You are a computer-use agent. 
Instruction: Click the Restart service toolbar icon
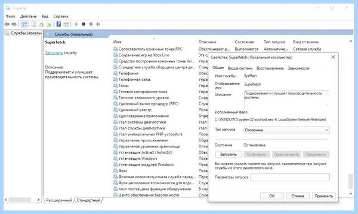[x=98, y=24]
